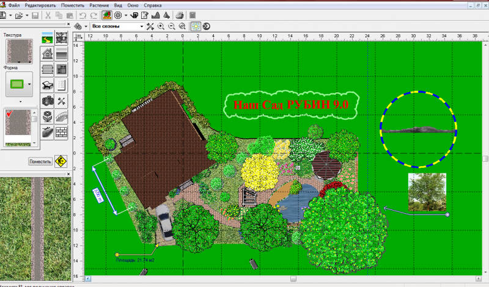Open the Поместить menu
This screenshot has height=287, width=489.
coord(73,5)
